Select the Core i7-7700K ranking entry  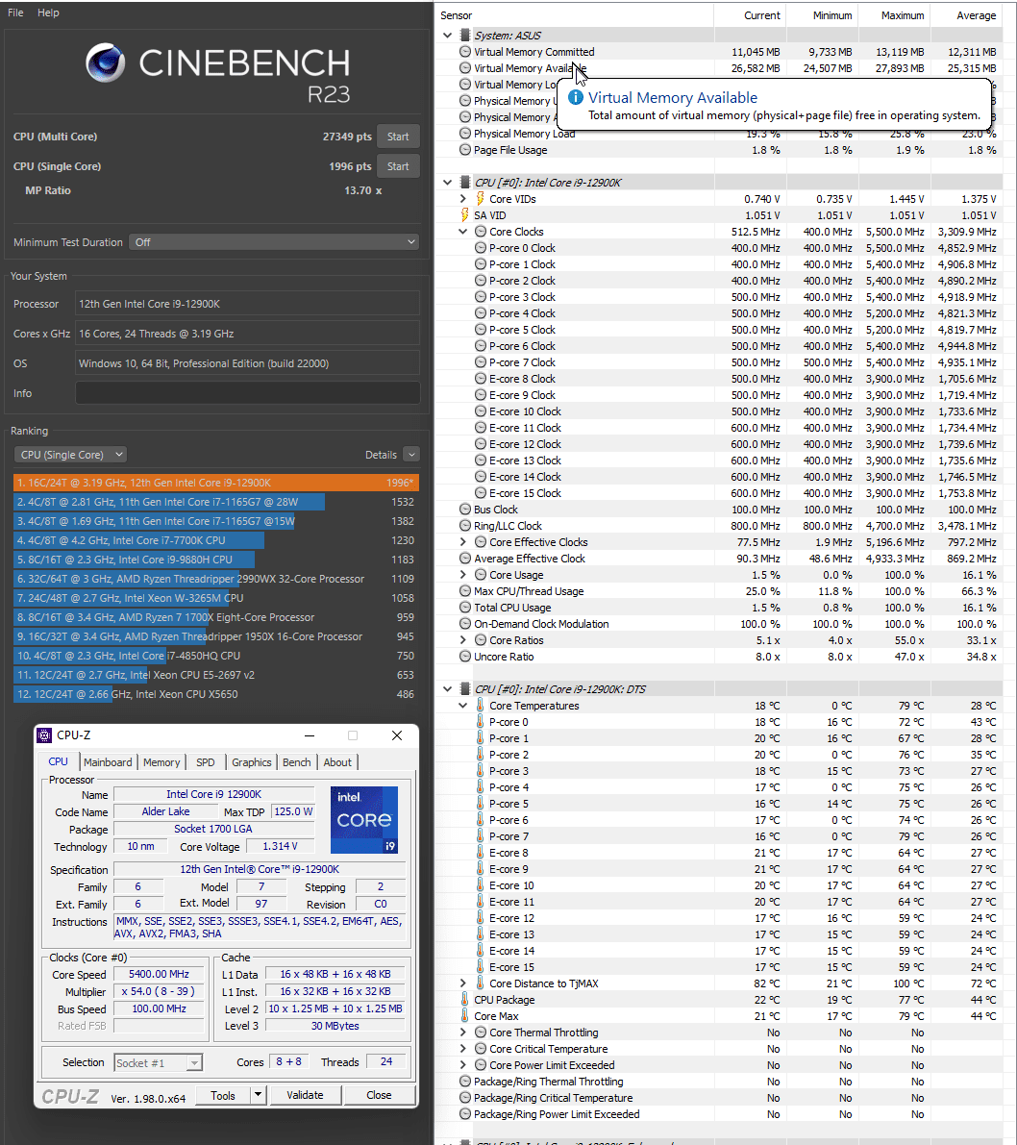[216, 540]
